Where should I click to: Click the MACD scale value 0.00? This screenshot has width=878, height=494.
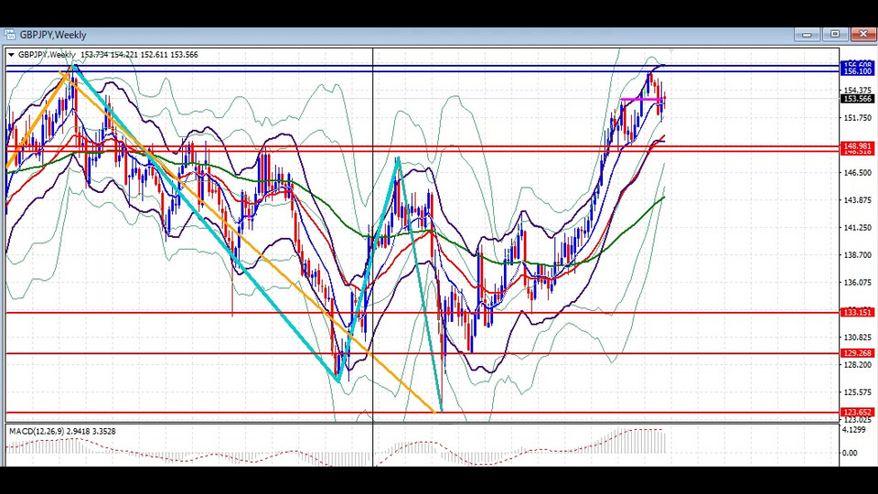point(850,453)
